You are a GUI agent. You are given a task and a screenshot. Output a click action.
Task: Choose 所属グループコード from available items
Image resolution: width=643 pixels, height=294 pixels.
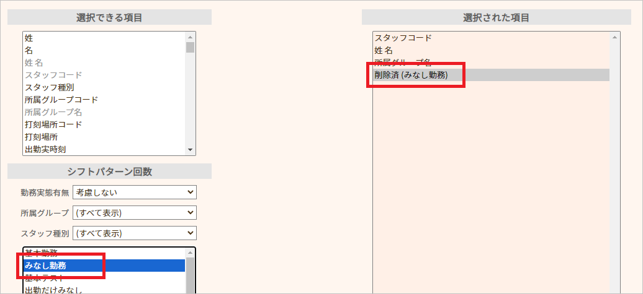61,100
